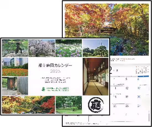
Task: Click the tatami corridor interior photo
Action: [96, 76]
